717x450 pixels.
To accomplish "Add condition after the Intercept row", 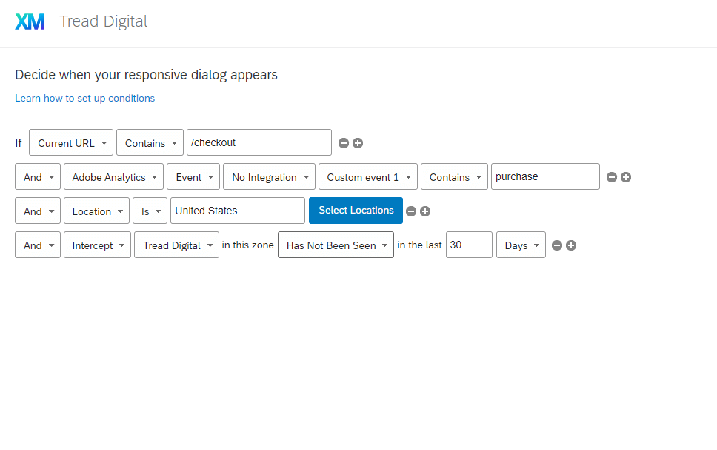I will coord(570,245).
